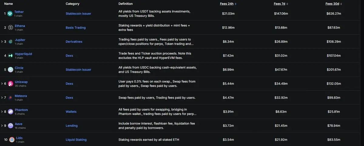Expand the Uniswap row chevron

point(2,84)
